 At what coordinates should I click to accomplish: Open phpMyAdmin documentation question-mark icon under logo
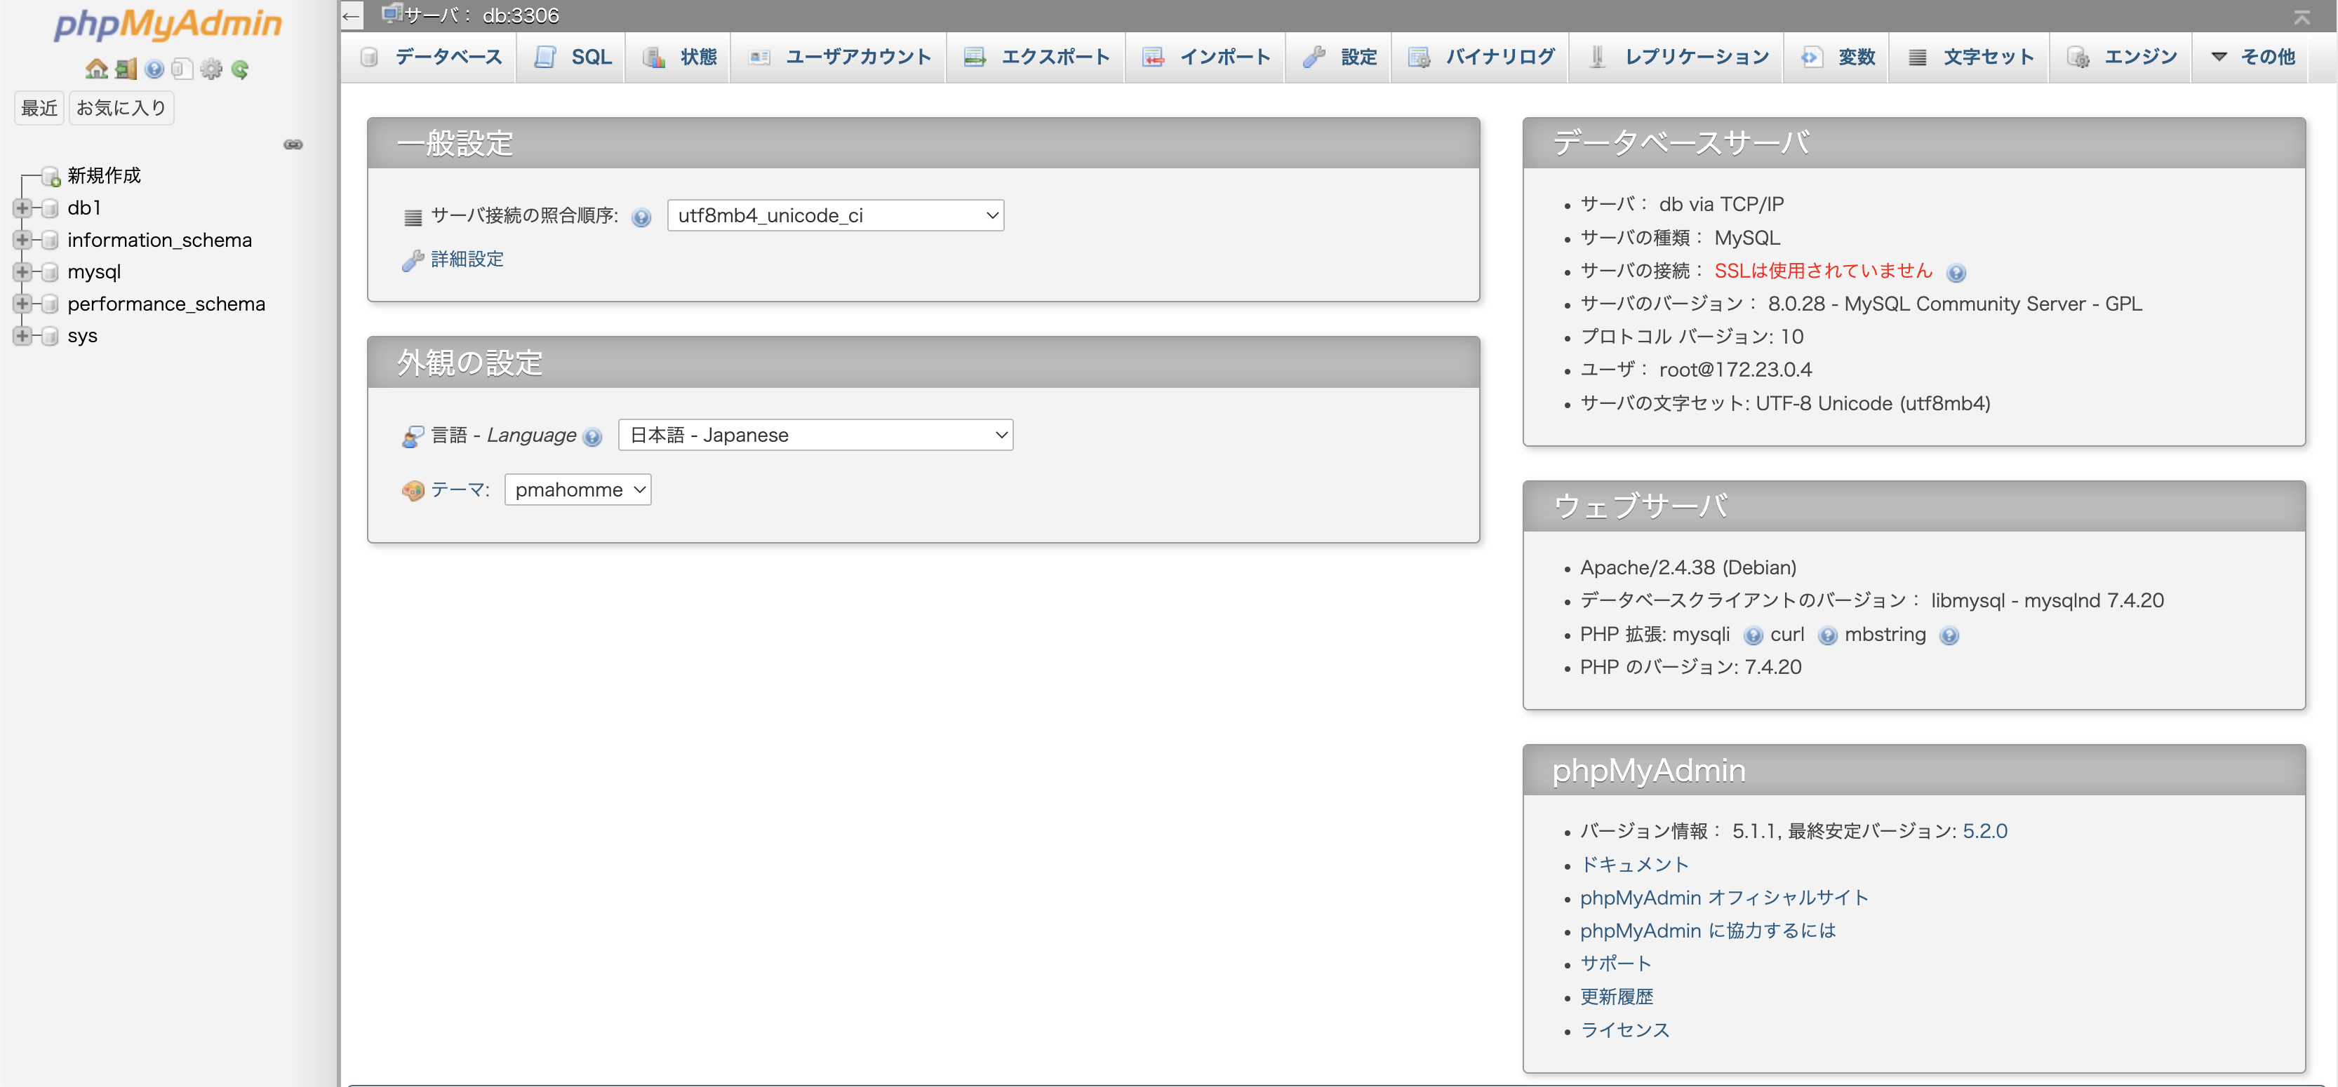154,69
